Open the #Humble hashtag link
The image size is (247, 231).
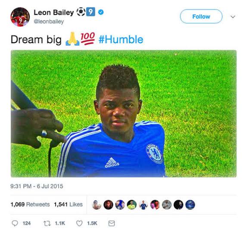[x=121, y=39]
